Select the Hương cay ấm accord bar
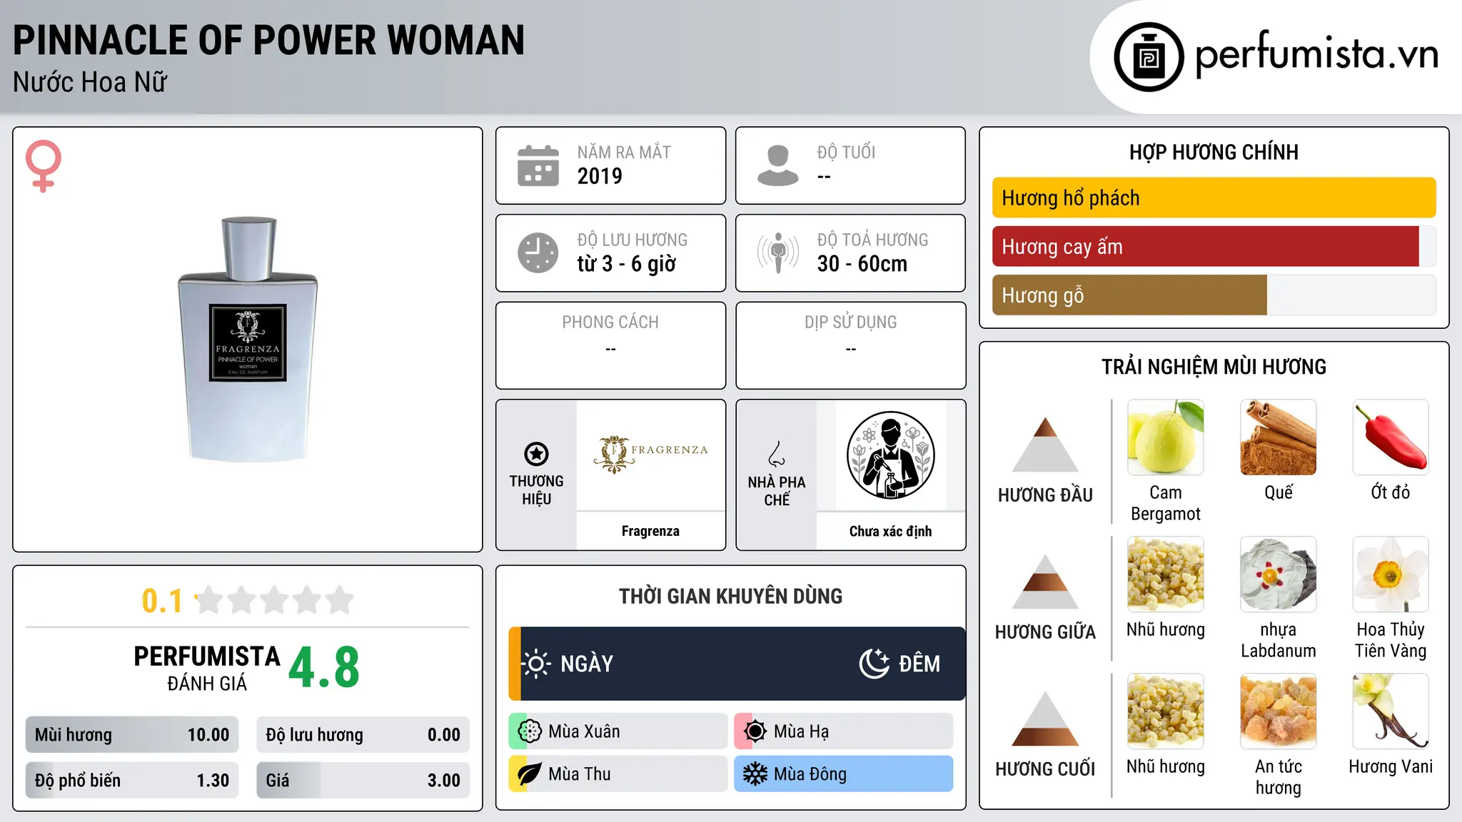 click(x=1214, y=246)
